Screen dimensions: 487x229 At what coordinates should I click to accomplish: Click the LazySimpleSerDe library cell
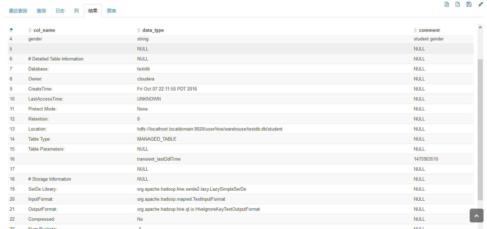[192, 189]
